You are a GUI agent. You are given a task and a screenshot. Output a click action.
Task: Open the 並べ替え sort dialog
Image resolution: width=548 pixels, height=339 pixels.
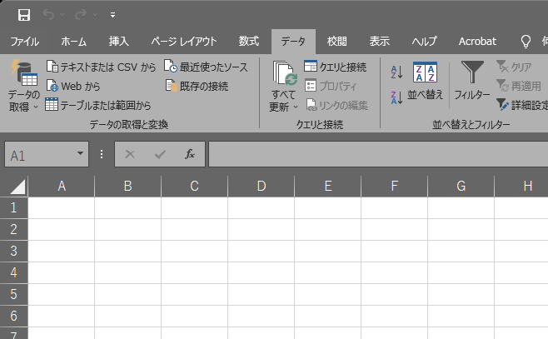425,81
